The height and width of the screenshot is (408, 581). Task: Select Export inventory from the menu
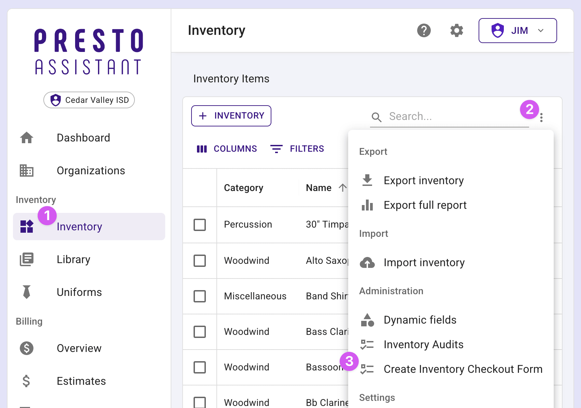click(x=451, y=180)
